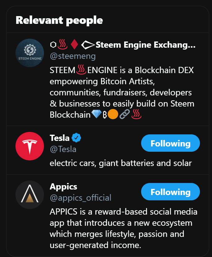212x257 pixels.
Task: Click the Appics display name
Action: coord(63,187)
